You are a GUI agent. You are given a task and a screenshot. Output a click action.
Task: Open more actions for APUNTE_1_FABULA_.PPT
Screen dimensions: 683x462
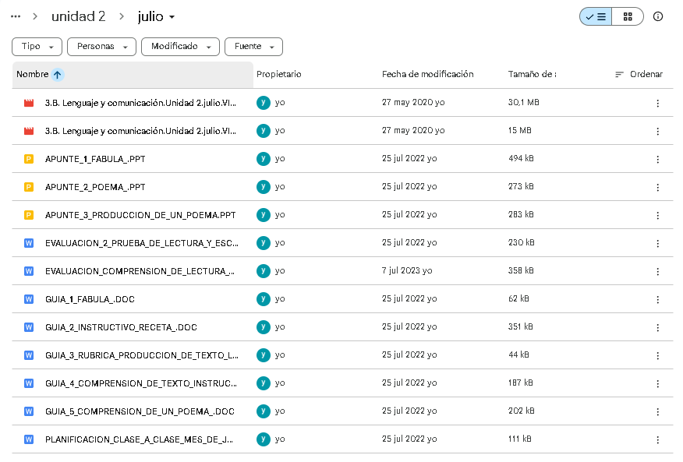point(658,159)
